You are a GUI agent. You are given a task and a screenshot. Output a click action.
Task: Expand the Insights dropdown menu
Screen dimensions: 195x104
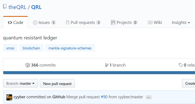(181, 23)
